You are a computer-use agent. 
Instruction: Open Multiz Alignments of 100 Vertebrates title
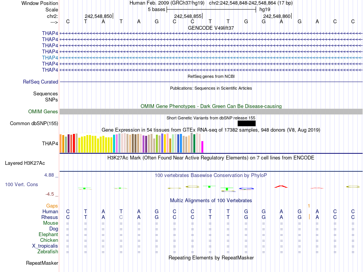[x=211, y=201]
